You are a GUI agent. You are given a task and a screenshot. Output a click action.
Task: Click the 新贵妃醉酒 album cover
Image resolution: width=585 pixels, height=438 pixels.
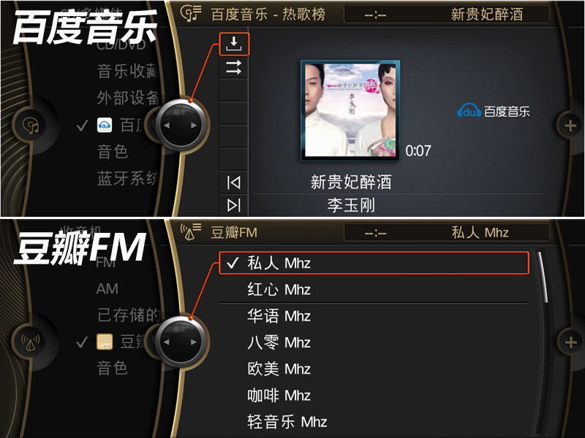[350, 110]
